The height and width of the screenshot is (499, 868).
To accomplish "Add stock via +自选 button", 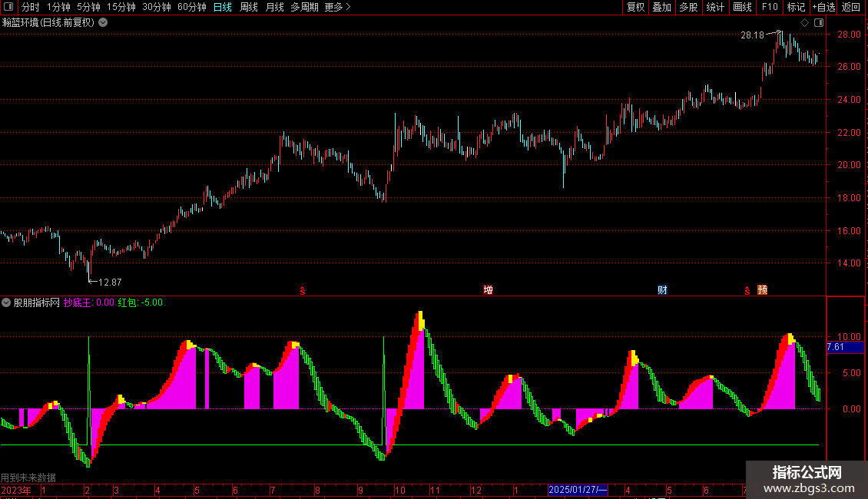I will pos(823,7).
